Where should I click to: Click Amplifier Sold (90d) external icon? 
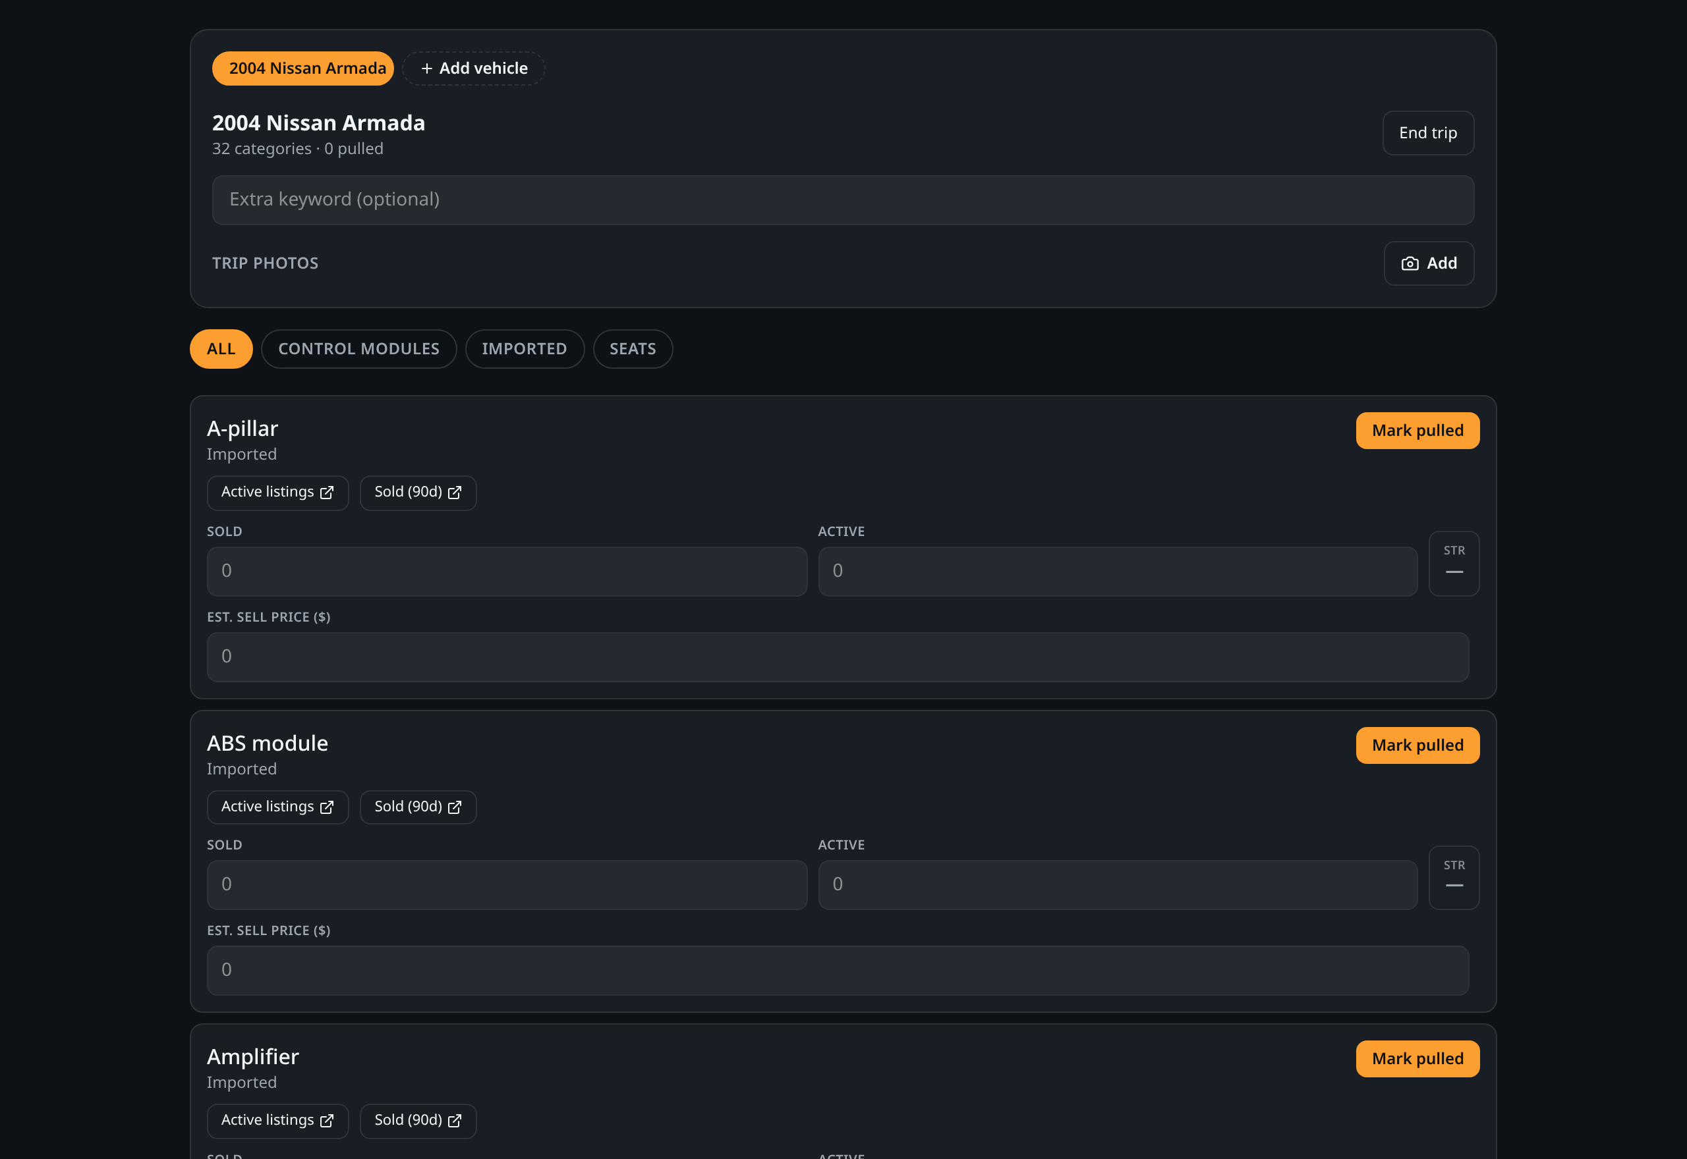pos(455,1121)
